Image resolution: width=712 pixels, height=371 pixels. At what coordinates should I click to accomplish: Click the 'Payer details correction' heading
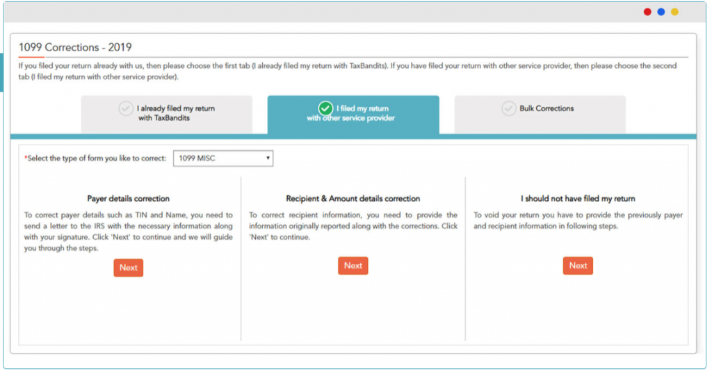point(129,199)
